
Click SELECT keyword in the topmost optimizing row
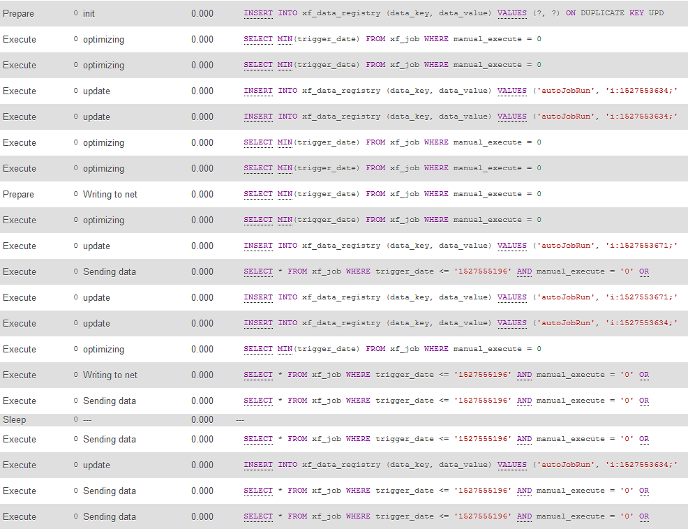pyautogui.click(x=257, y=39)
